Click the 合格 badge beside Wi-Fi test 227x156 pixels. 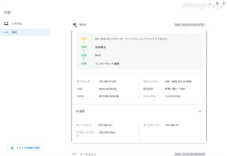point(84,55)
